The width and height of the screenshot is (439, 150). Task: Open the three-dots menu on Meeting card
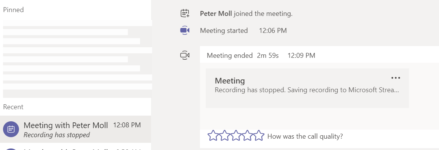pyautogui.click(x=396, y=78)
